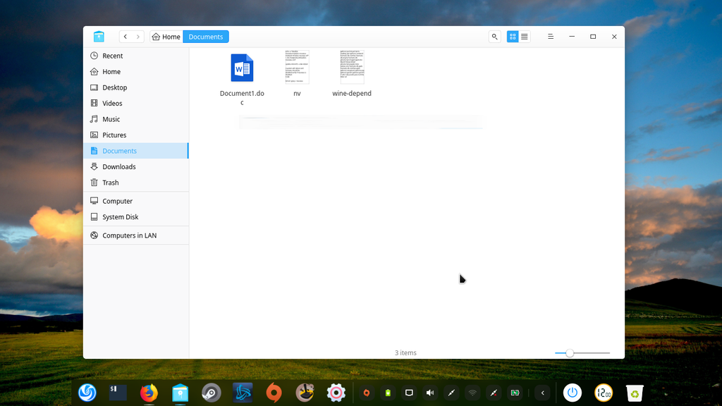Open system settings gear in dock
Screen dimensions: 722x406
click(x=336, y=393)
